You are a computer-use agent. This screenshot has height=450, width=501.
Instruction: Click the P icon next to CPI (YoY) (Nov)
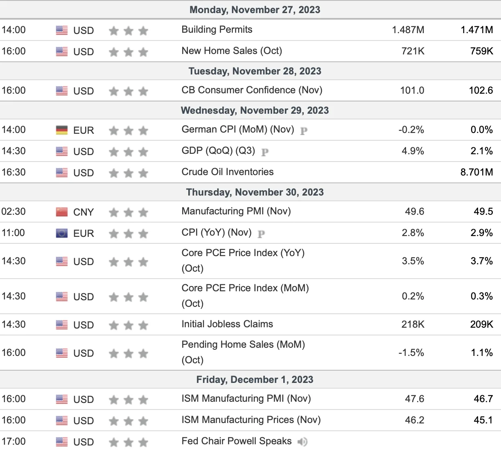261,234
